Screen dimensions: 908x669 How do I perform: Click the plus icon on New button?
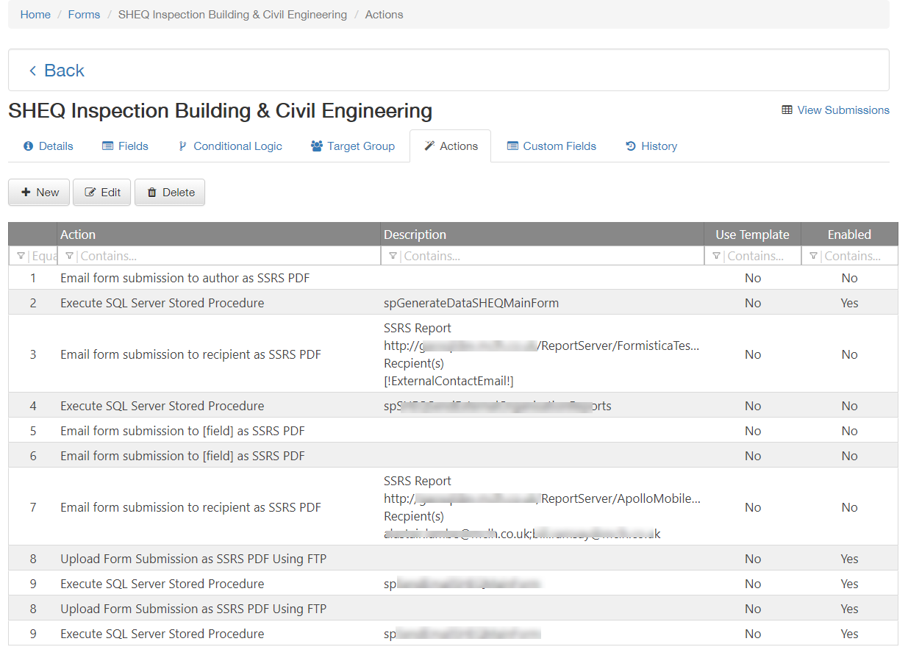26,193
